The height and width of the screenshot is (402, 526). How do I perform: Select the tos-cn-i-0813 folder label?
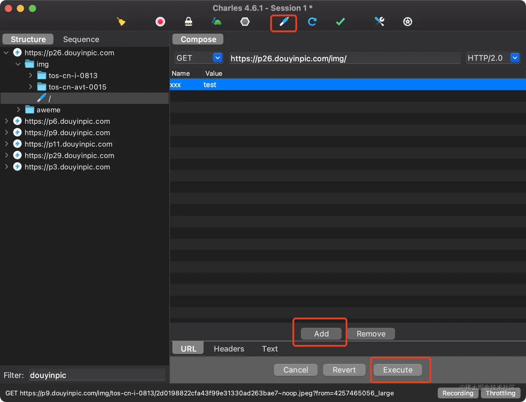tap(73, 76)
